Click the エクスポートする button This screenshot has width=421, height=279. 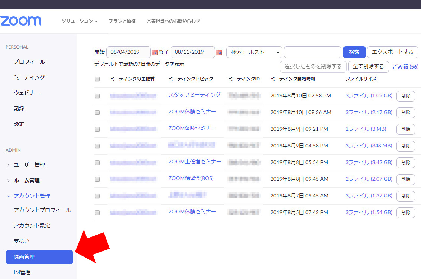pyautogui.click(x=392, y=52)
